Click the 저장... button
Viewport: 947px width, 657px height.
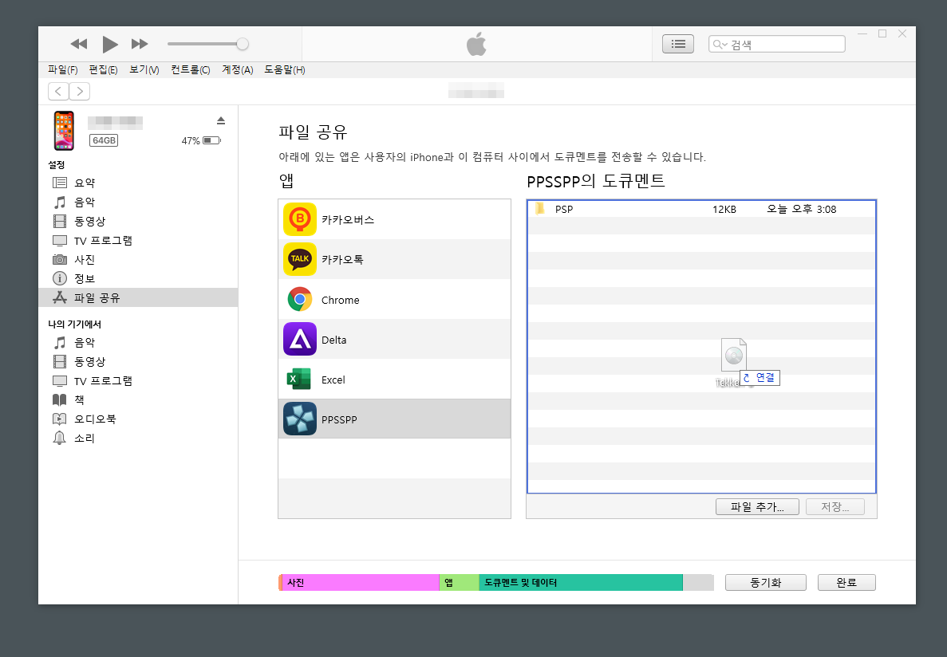[x=835, y=506]
